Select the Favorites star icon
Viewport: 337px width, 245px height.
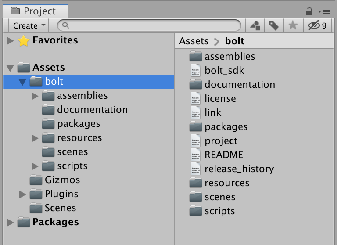[23, 41]
